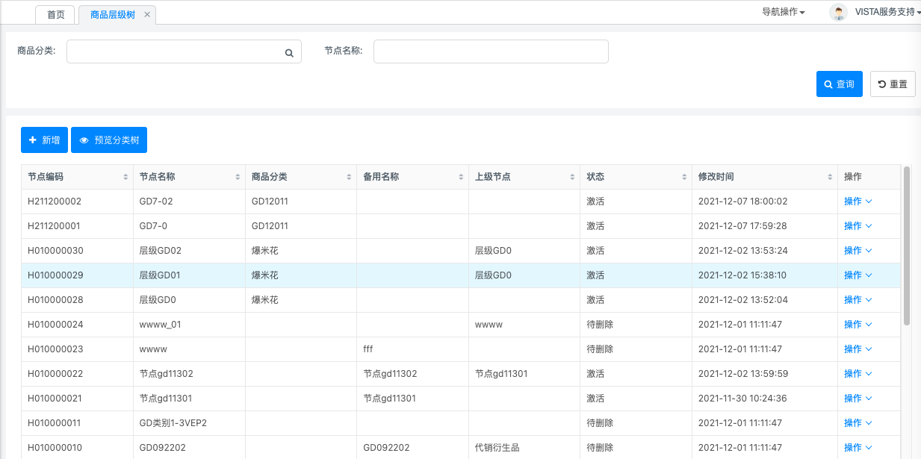Sort by 节点编码 column sort icon
Image resolution: width=921 pixels, height=459 pixels.
coord(125,178)
